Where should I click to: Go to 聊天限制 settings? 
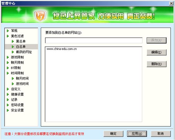coord(17,63)
